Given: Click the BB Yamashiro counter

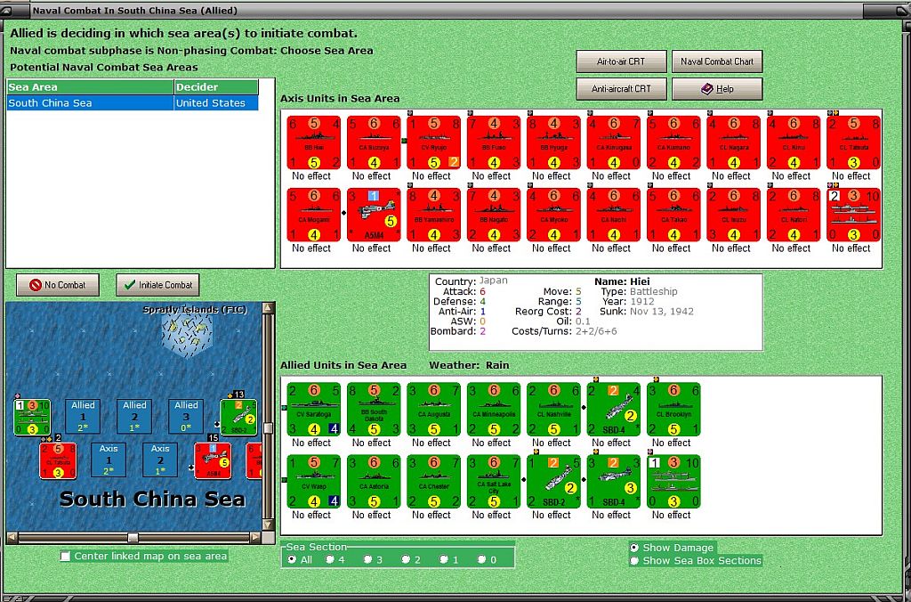Looking at the screenshot, I should (433, 215).
